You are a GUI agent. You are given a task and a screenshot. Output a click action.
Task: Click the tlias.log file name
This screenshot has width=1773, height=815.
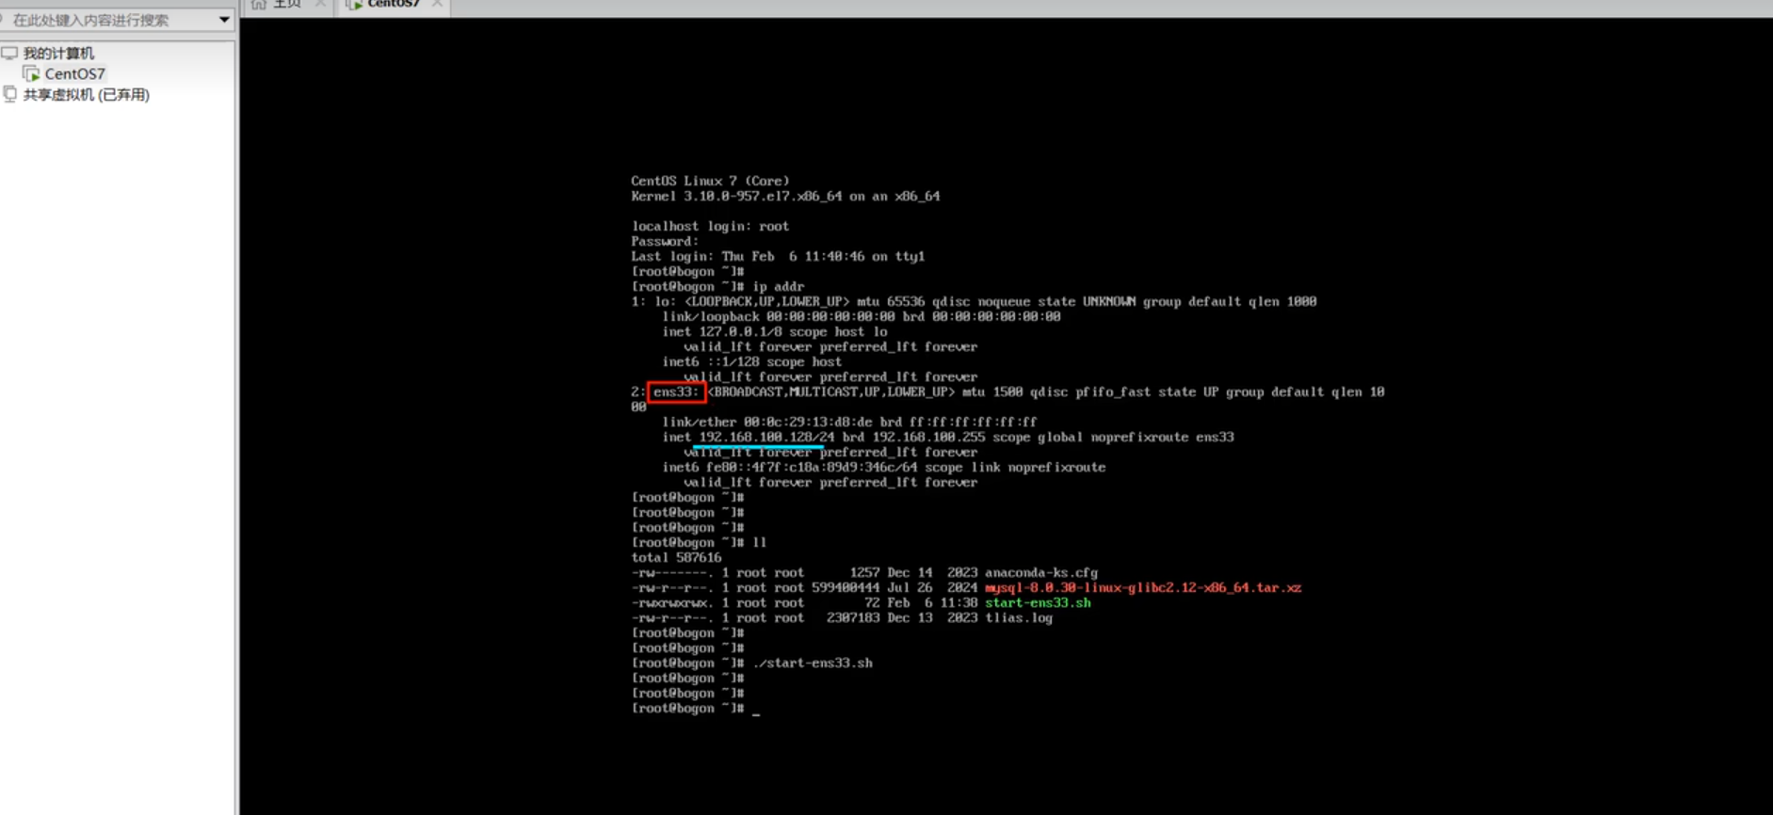(x=1019, y=617)
